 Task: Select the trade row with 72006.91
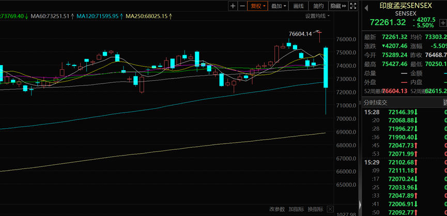(405, 204)
